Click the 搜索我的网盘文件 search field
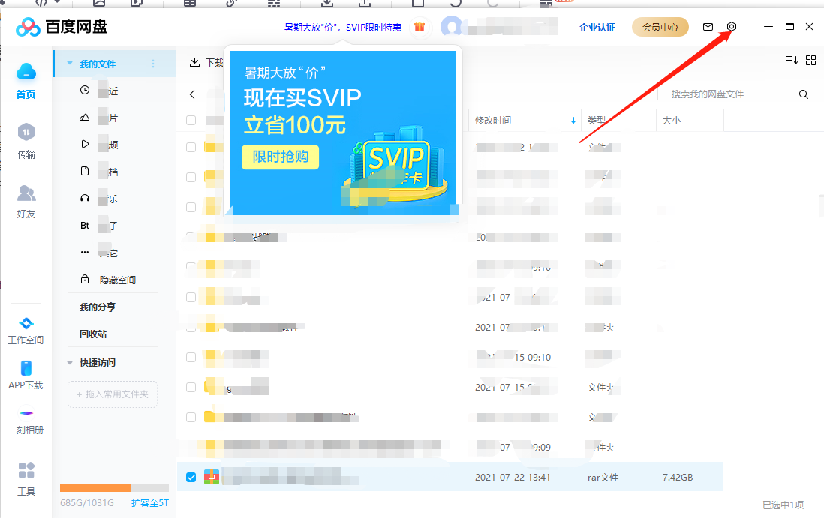 pos(730,94)
